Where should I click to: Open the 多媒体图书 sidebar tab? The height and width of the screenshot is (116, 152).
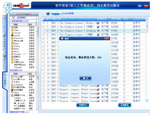pyautogui.click(x=5, y=43)
